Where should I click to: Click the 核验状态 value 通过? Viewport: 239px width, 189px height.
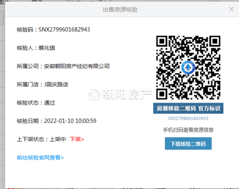49,103
